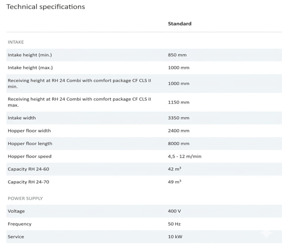Select the Hopper floor width label

pyautogui.click(x=29, y=131)
